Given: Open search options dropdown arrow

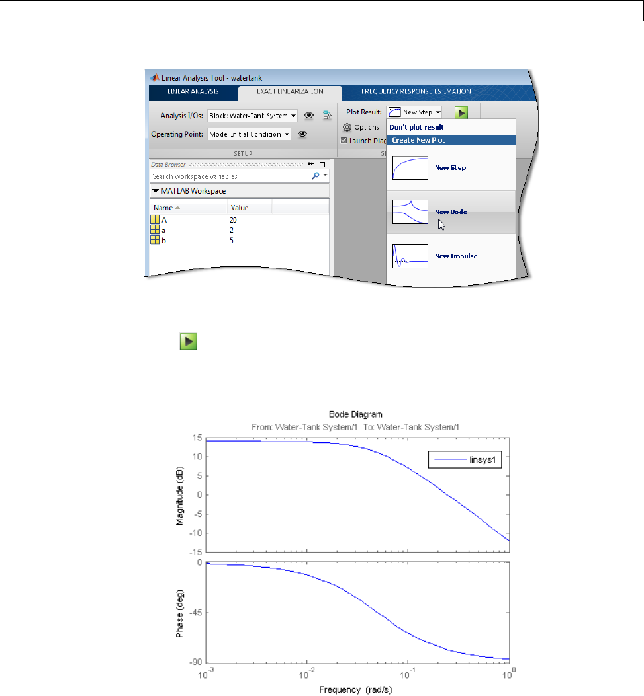Looking at the screenshot, I should tap(326, 176).
